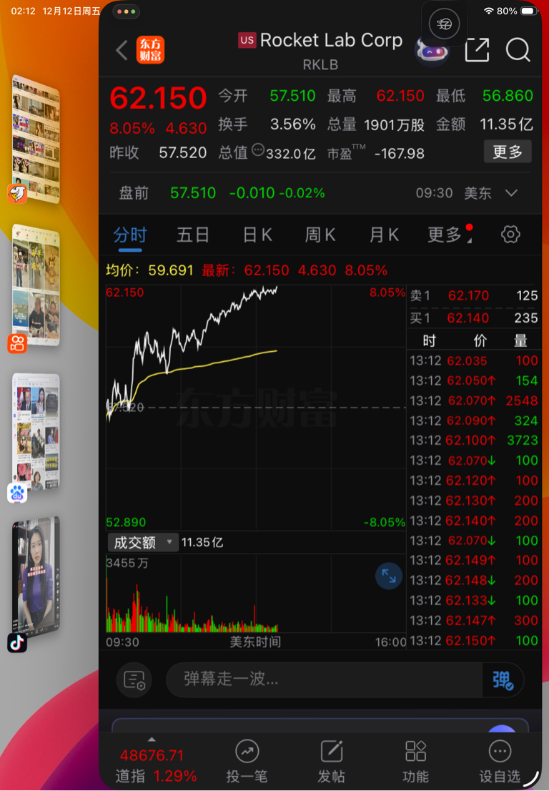Open UC browser icon in side switcher

pos(17,193)
